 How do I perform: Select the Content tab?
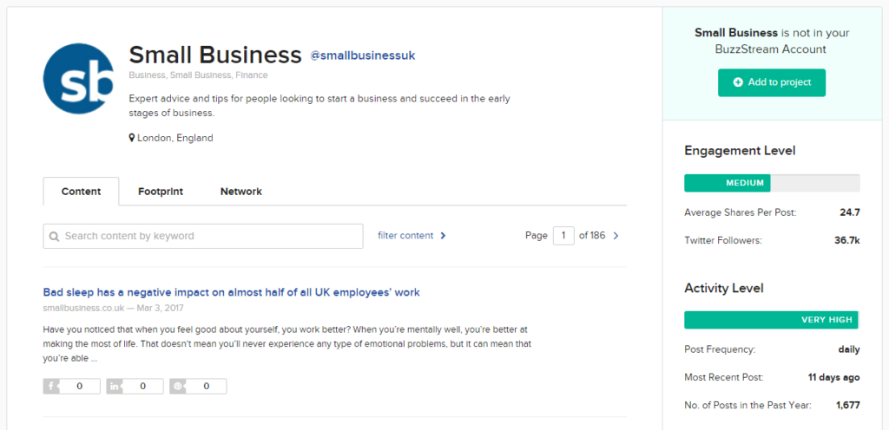click(x=81, y=192)
